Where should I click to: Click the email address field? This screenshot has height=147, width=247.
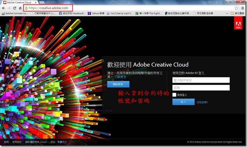(x=201, y=80)
